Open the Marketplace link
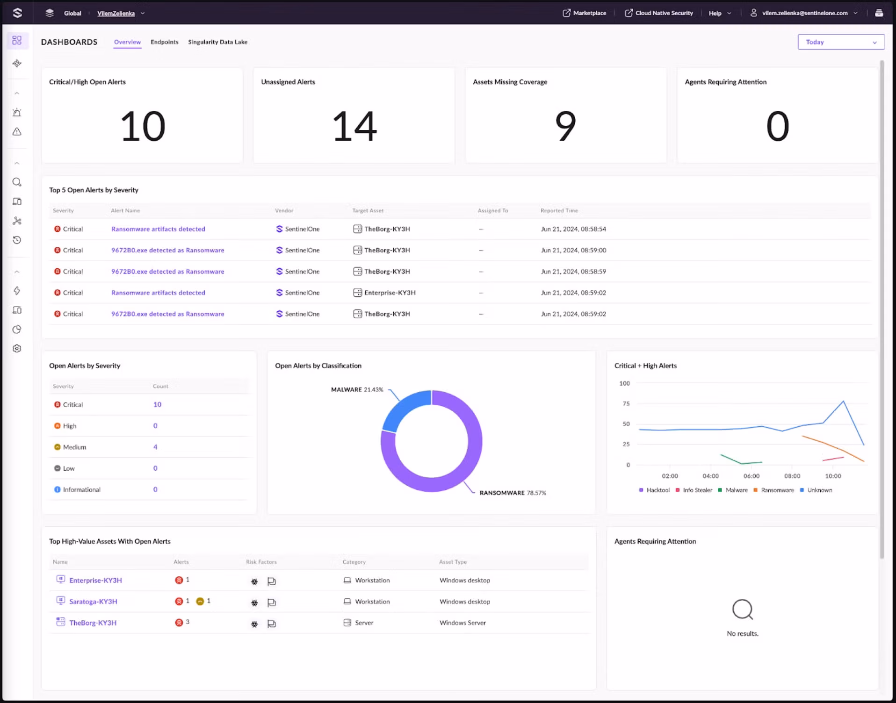 click(x=584, y=13)
